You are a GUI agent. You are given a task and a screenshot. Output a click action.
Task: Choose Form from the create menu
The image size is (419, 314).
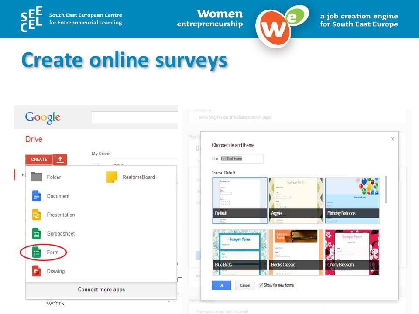(53, 253)
